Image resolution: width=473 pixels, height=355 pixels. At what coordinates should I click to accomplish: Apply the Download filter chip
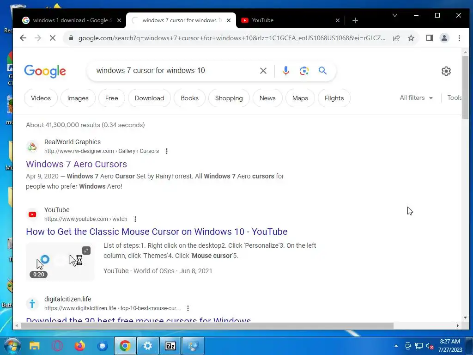(149, 98)
